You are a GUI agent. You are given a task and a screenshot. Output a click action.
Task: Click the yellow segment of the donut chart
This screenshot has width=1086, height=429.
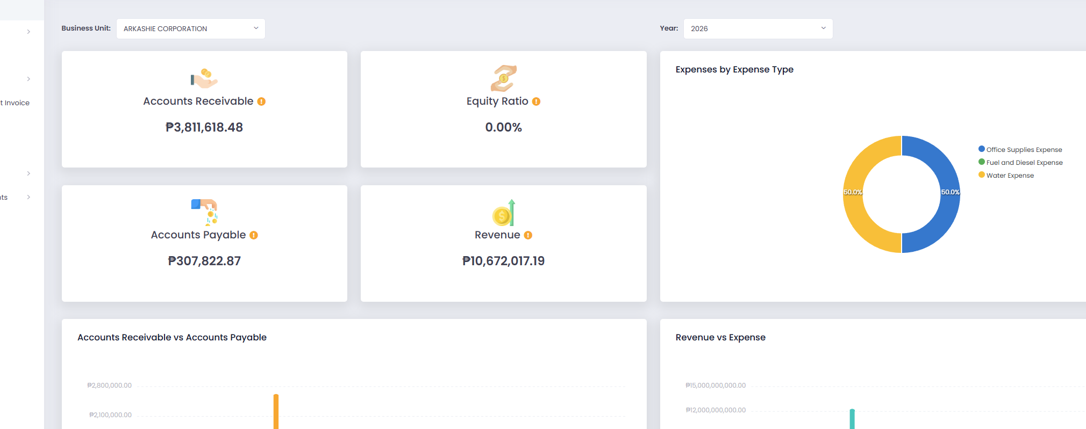coord(854,194)
